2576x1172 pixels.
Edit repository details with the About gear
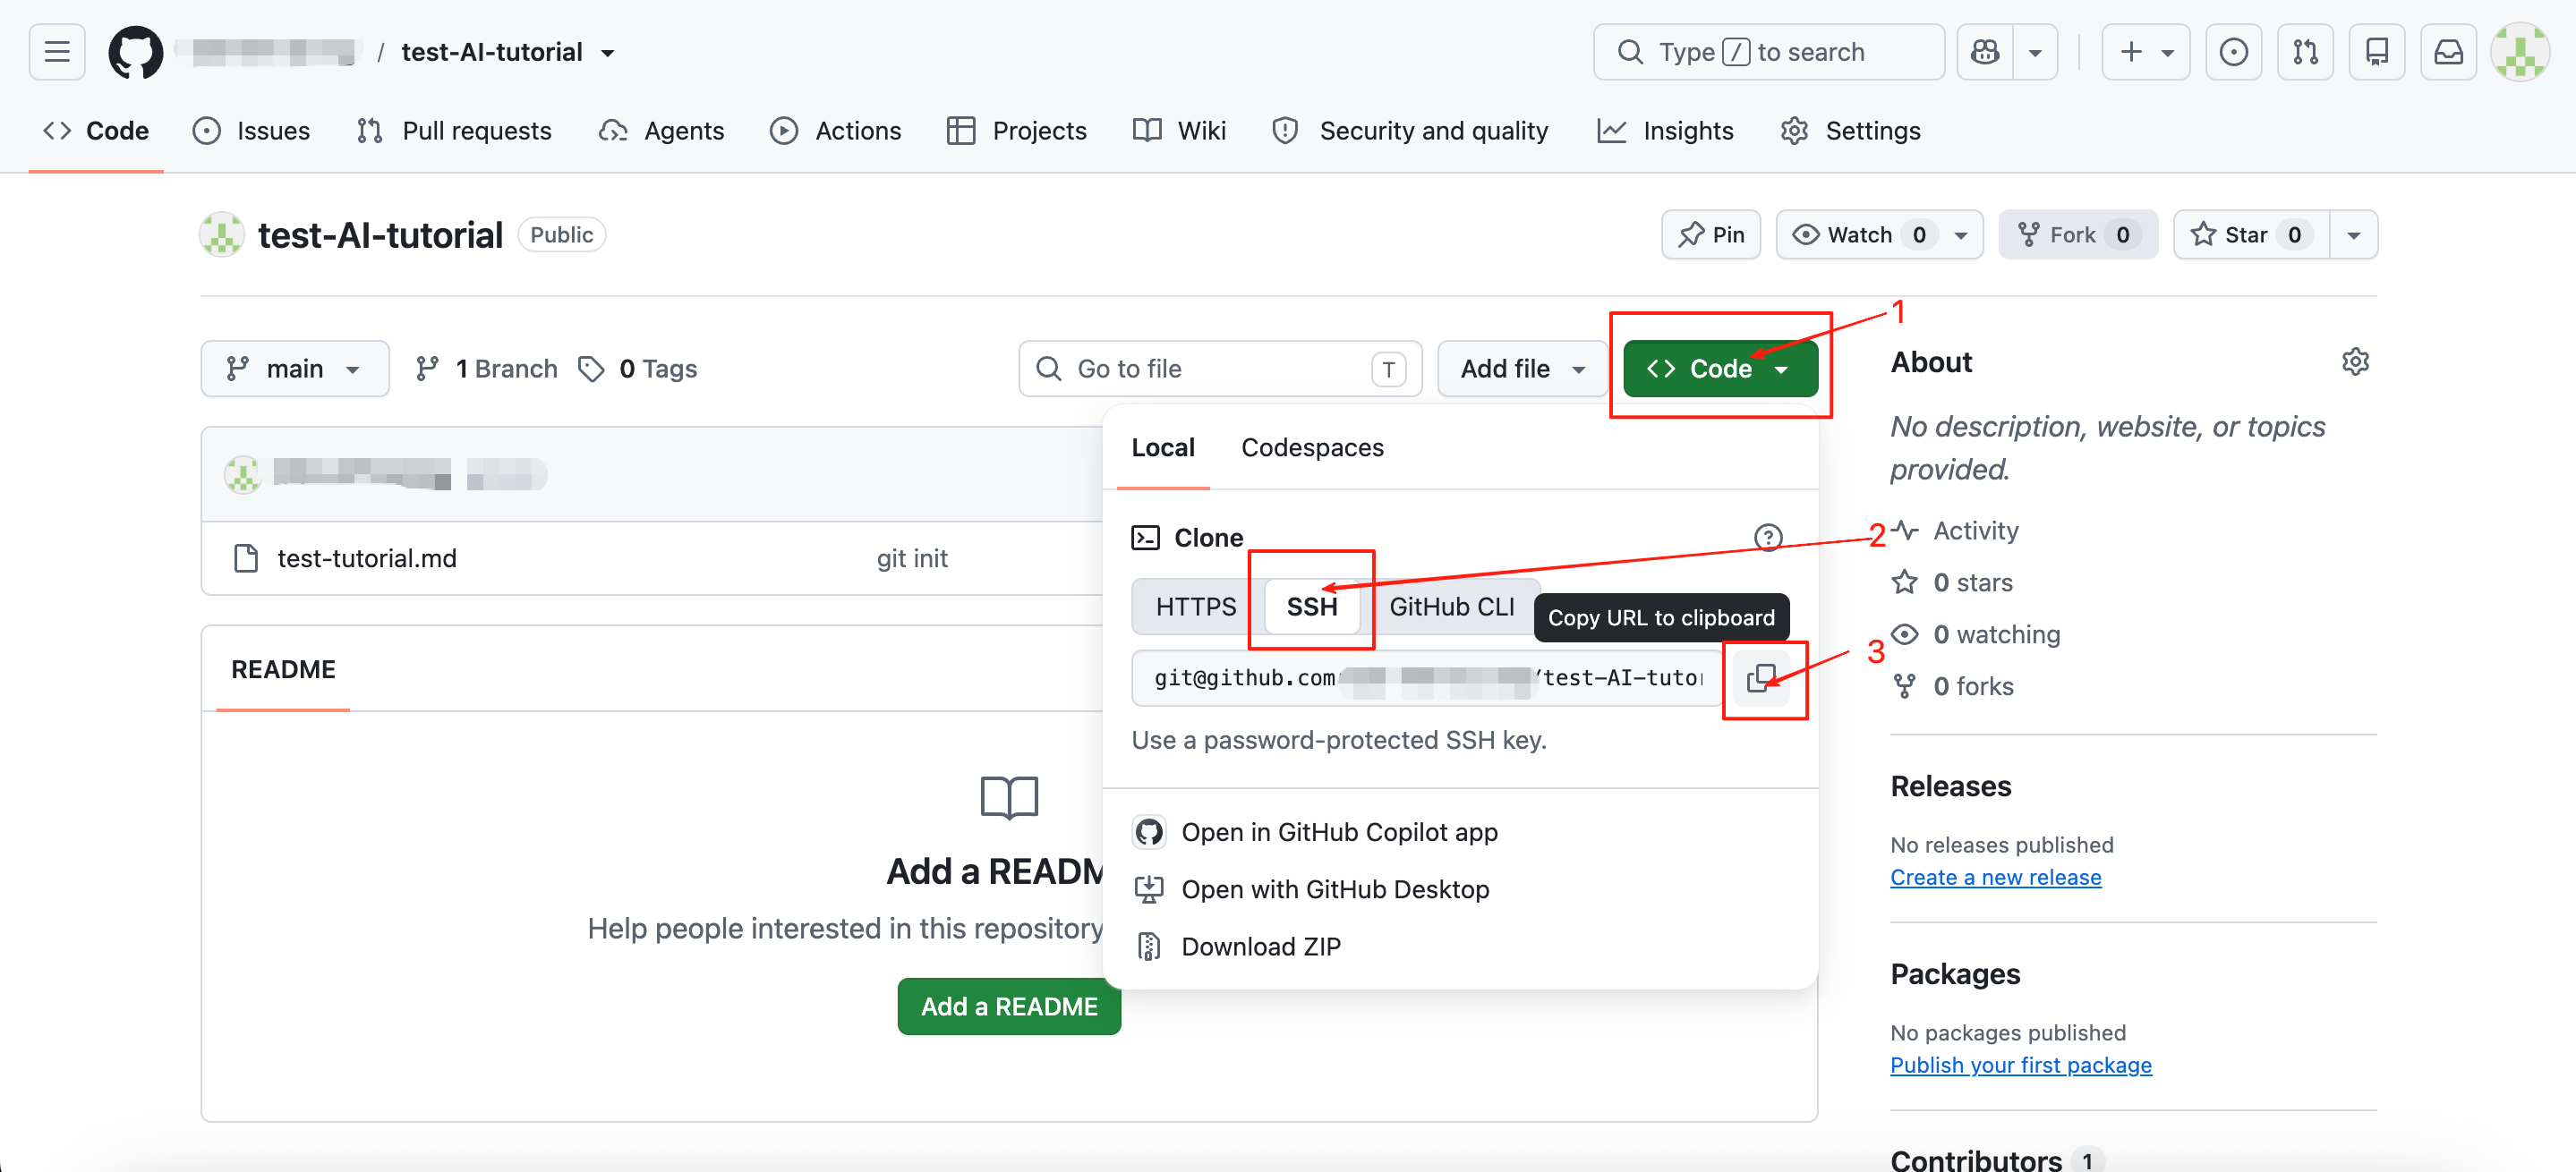pyautogui.click(x=2355, y=361)
